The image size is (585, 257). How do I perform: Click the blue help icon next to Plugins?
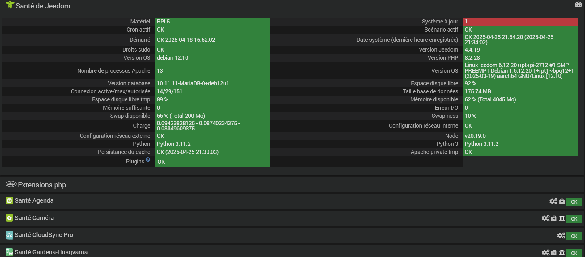pos(148,160)
